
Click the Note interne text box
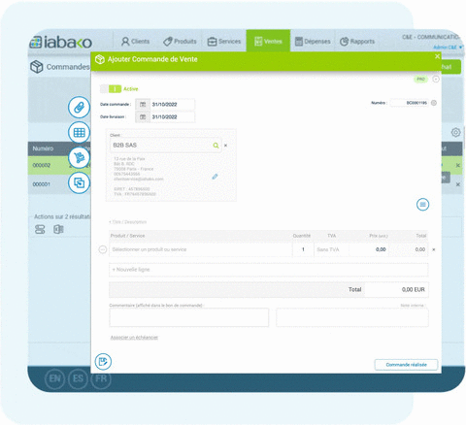(x=352, y=317)
